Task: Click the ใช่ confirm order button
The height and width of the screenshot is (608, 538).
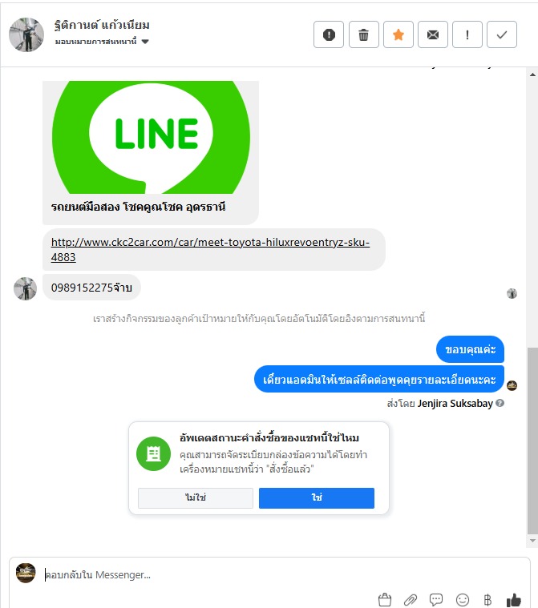Action: tap(317, 498)
